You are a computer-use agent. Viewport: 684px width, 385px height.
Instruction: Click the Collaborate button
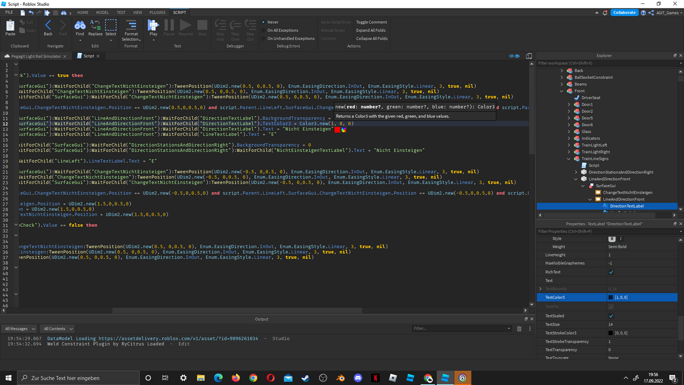624,12
